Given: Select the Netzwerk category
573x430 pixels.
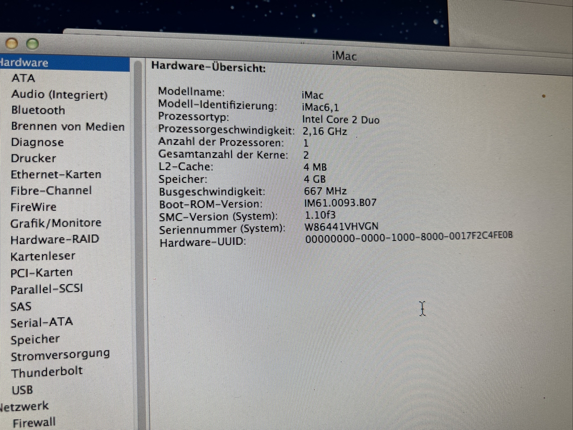Looking at the screenshot, I should click(x=24, y=406).
